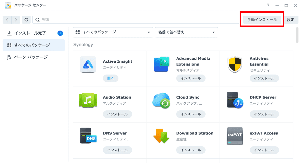The height and width of the screenshot is (165, 303).
Task: Click the beta icon beside ベータ パッケージ
Action: point(9,57)
